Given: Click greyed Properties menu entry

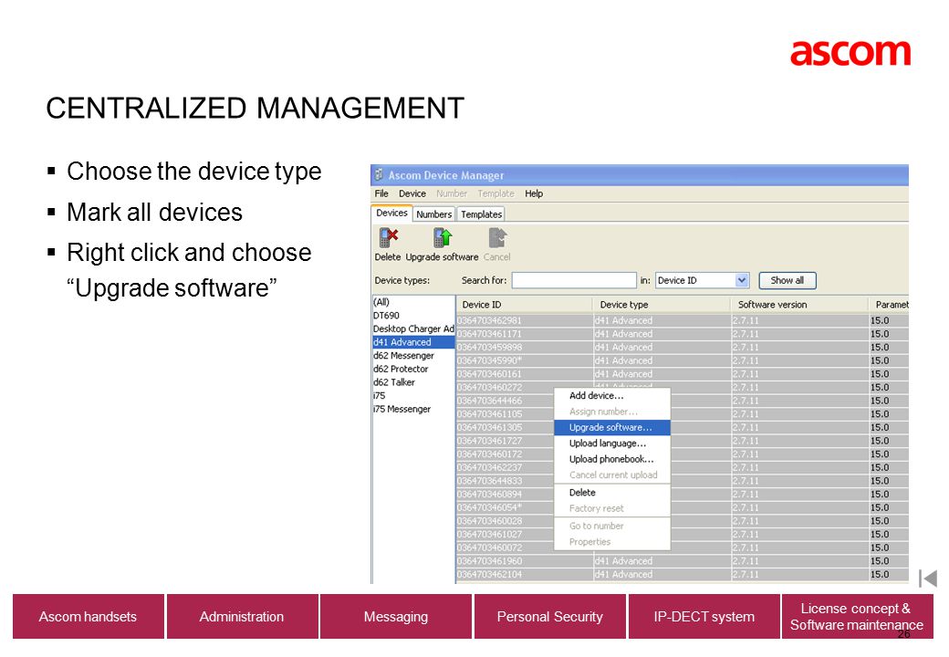Looking at the screenshot, I should point(612,542).
